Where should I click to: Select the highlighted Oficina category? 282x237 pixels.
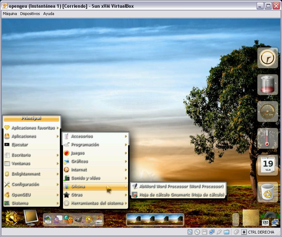[x=95, y=186]
